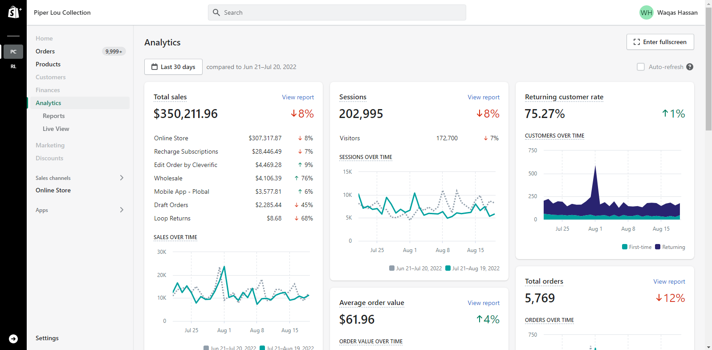Open Finances in the sidebar

(x=48, y=90)
